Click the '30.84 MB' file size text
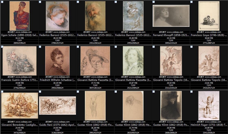Screen dimensions: 228x134 tap(209, 38)
